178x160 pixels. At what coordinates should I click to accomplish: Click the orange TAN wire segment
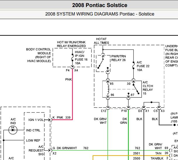131,156
